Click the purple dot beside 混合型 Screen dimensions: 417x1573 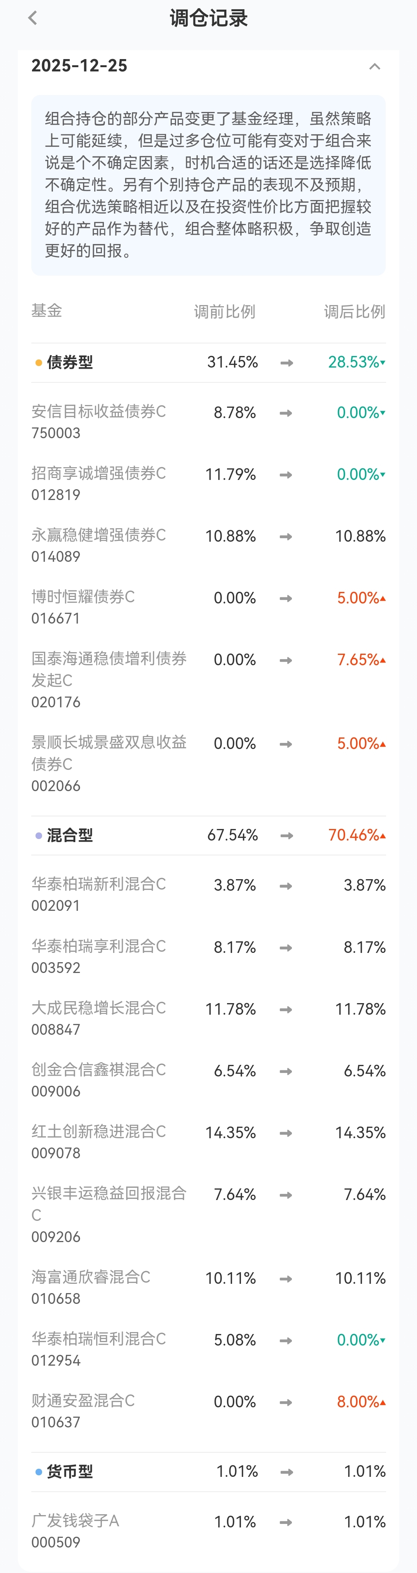(39, 836)
